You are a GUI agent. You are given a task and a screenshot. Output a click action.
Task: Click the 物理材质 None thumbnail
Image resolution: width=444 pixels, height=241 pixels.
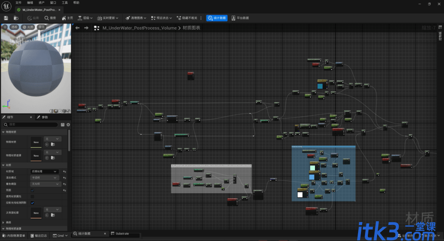[x=36, y=142]
